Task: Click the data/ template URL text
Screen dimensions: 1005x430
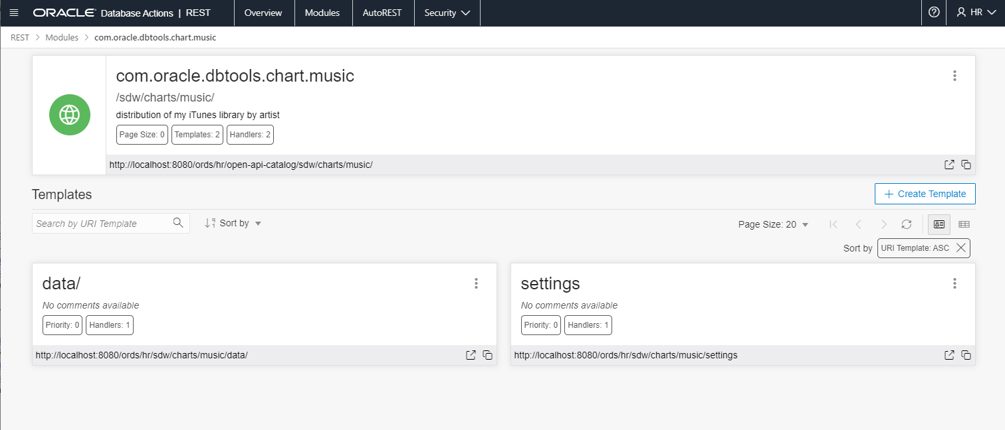Action: coord(142,355)
